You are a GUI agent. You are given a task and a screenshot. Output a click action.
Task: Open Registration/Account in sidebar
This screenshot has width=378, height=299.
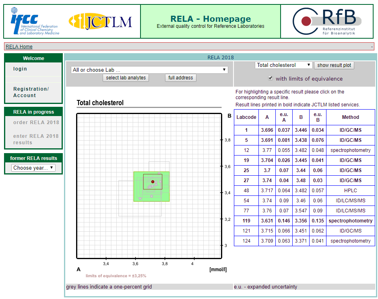click(31, 92)
